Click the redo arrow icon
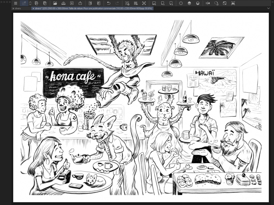Viewport: 274px width, 205px height. (117, 3)
